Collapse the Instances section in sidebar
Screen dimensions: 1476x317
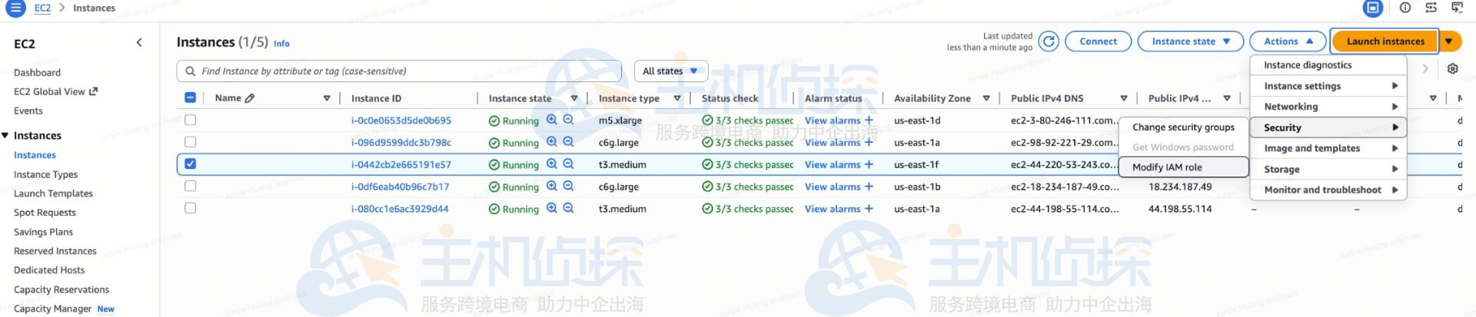[6, 136]
